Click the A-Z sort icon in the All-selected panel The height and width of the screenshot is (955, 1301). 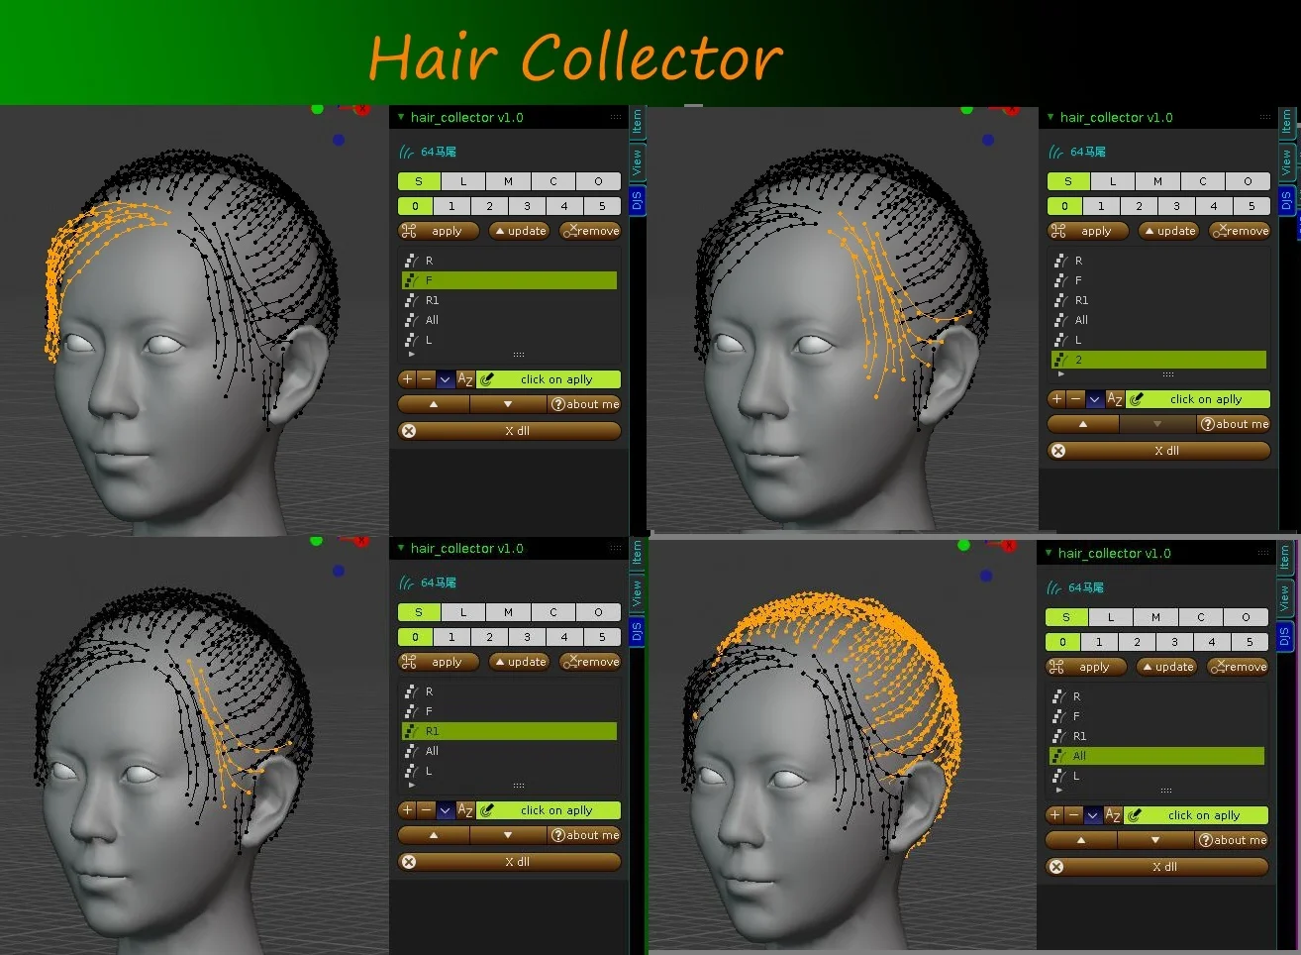pyautogui.click(x=1112, y=815)
